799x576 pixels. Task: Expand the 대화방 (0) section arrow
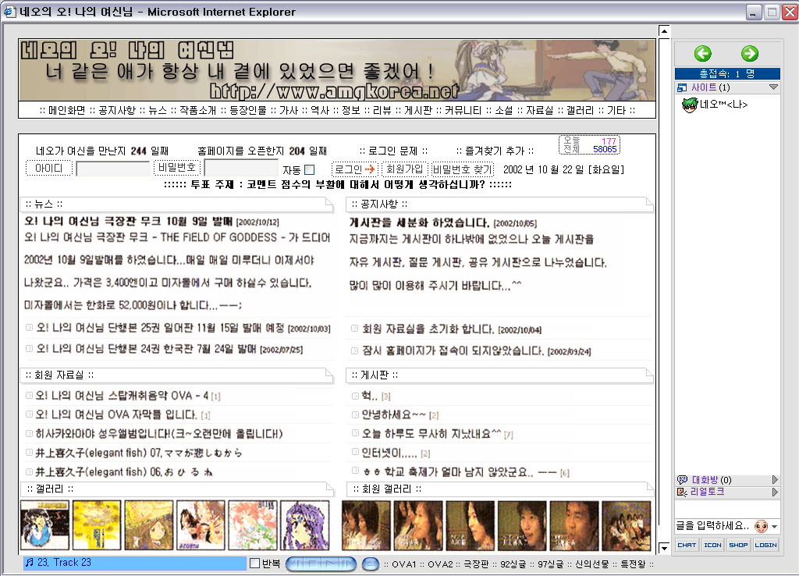coord(775,480)
